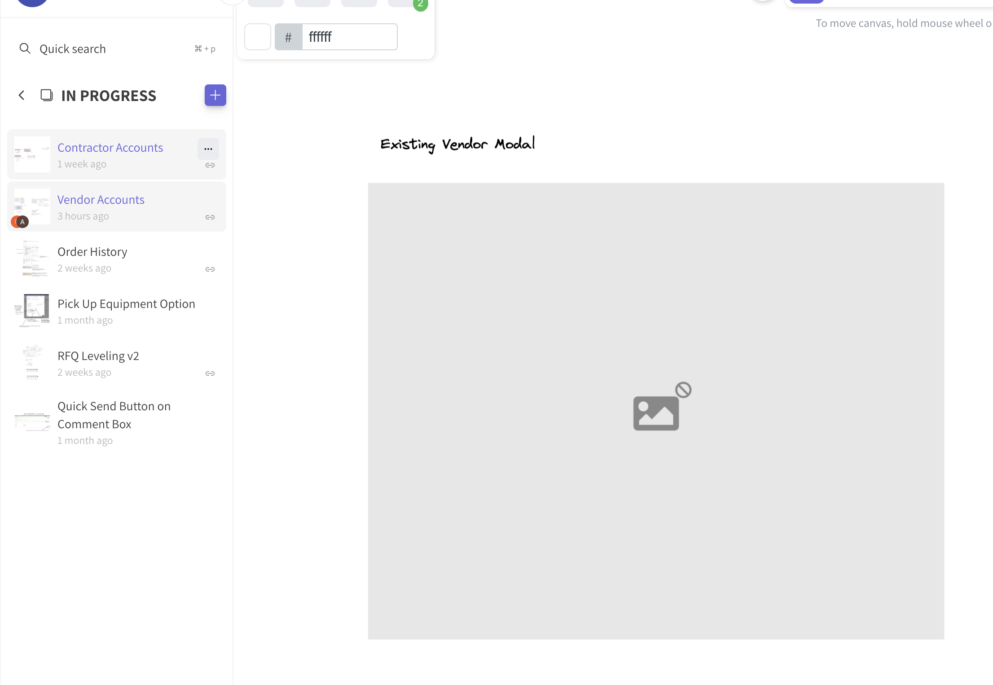Open the options menu on Contractor Accounts

tap(208, 149)
